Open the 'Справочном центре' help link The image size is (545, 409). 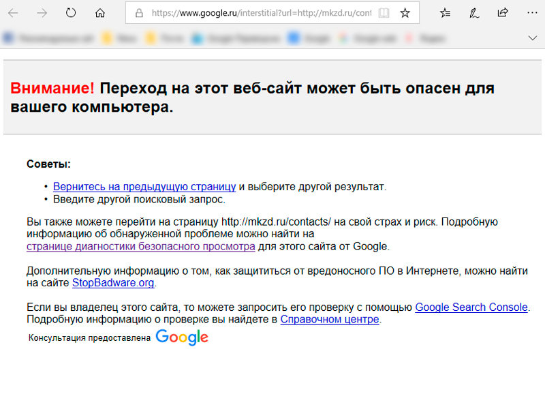pyautogui.click(x=329, y=319)
